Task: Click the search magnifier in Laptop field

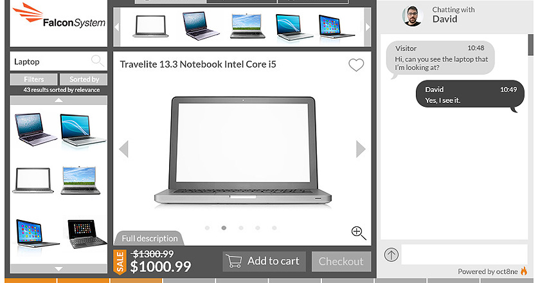Action: [98, 60]
